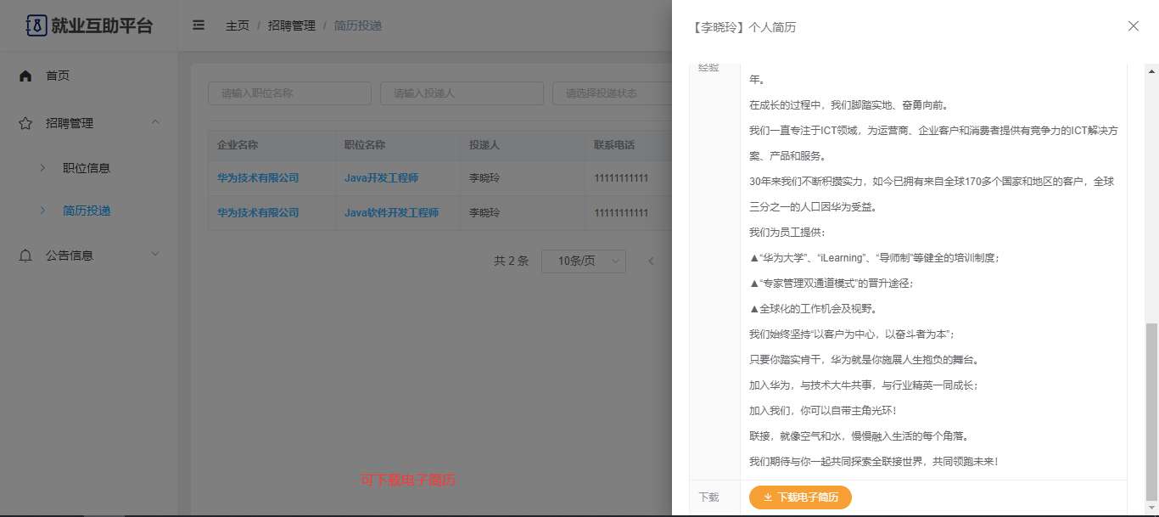Click the home icon beside 首页
The height and width of the screenshot is (517, 1159).
[x=25, y=76]
